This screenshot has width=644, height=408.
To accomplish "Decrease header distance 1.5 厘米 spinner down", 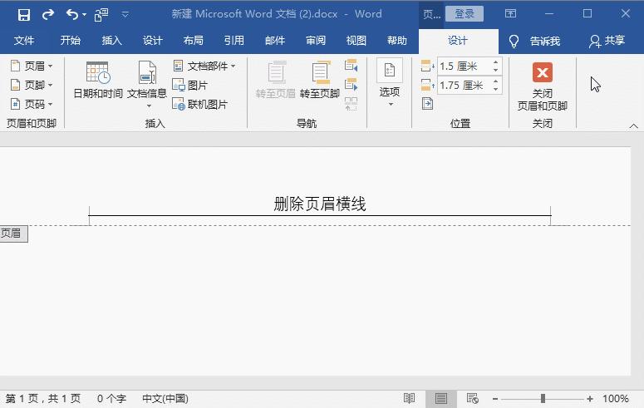I will 496,71.
